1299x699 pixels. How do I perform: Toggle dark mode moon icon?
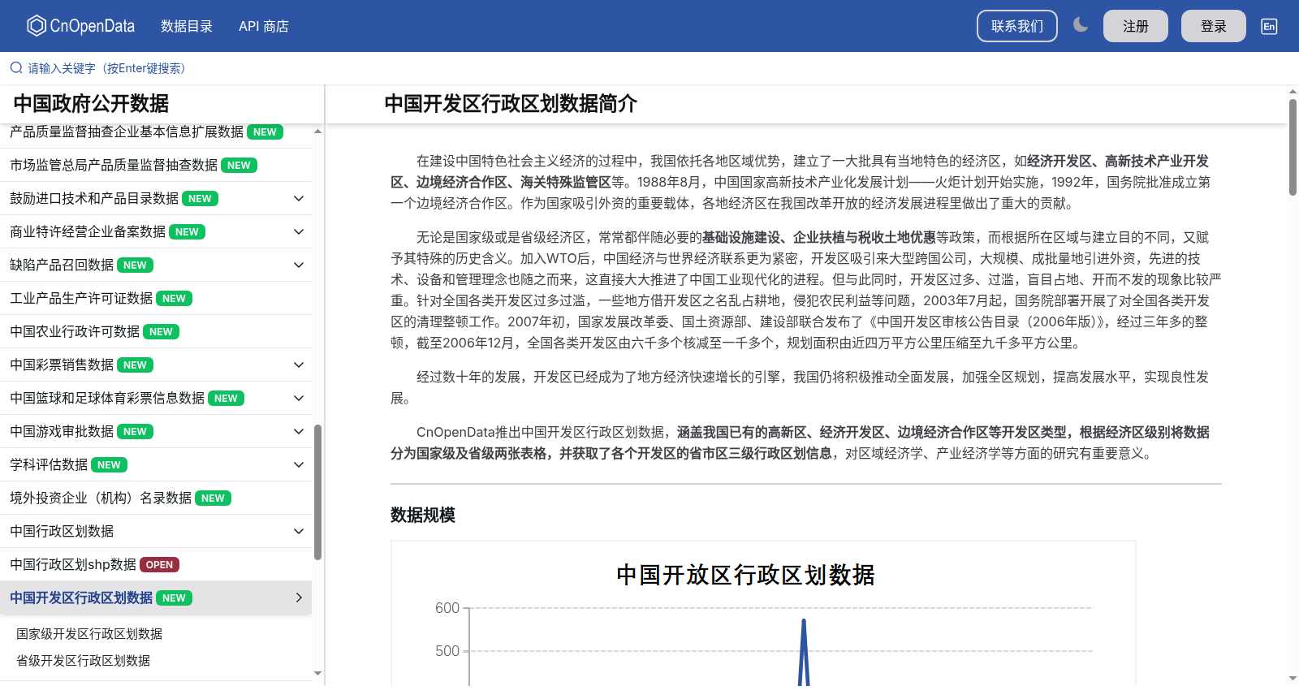pos(1081,25)
